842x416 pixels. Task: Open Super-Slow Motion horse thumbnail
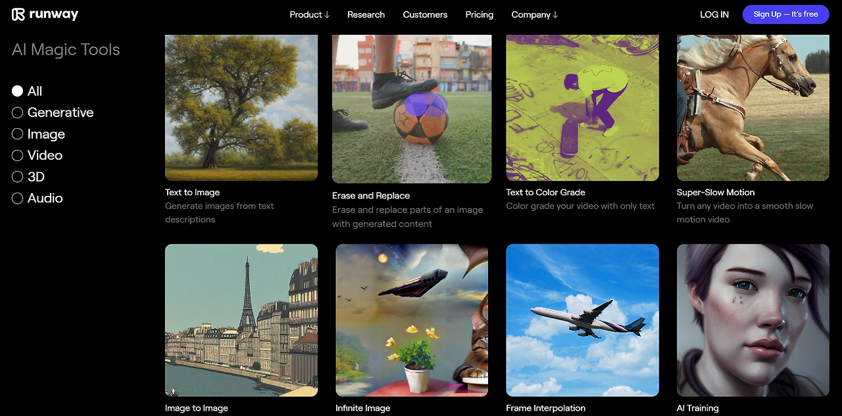pos(753,108)
